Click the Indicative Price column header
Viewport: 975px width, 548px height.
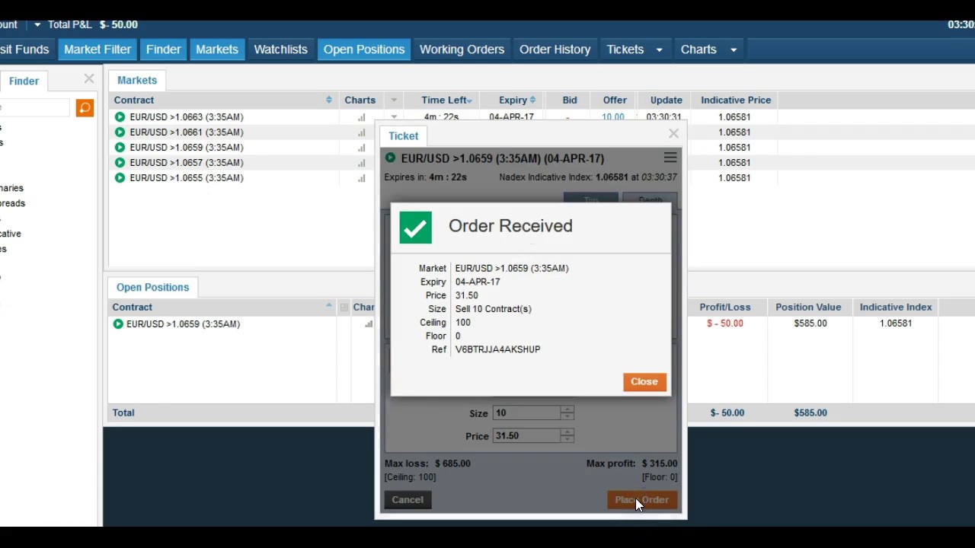pyautogui.click(x=736, y=100)
